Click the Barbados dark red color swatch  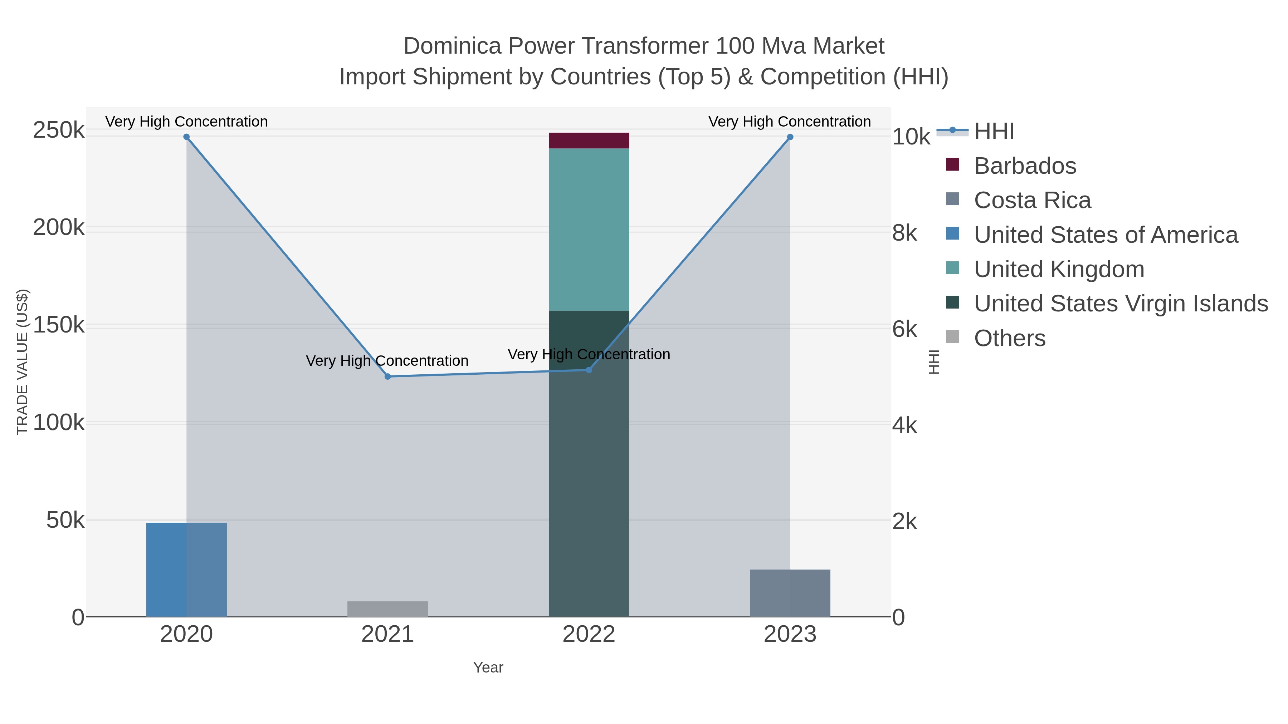pyautogui.click(x=952, y=164)
